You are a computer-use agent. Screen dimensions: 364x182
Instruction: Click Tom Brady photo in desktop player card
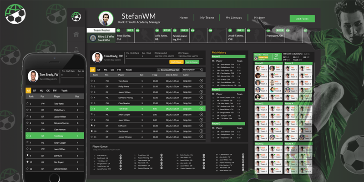point(97,57)
